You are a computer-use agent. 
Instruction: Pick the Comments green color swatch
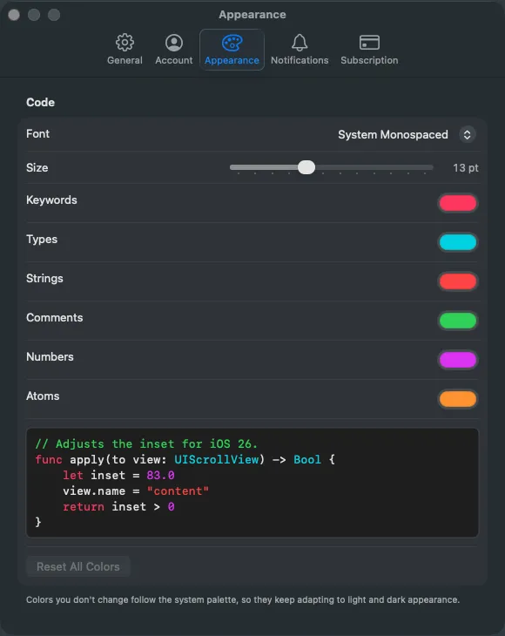(x=458, y=321)
